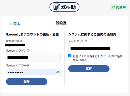
Task: Click the circular sync arrows icon
Action: pos(113,7)
